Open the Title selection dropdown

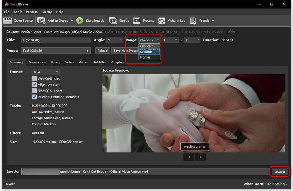pyautogui.click(x=56, y=40)
